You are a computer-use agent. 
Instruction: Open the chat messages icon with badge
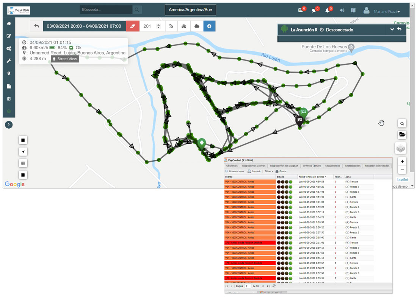[315, 10]
